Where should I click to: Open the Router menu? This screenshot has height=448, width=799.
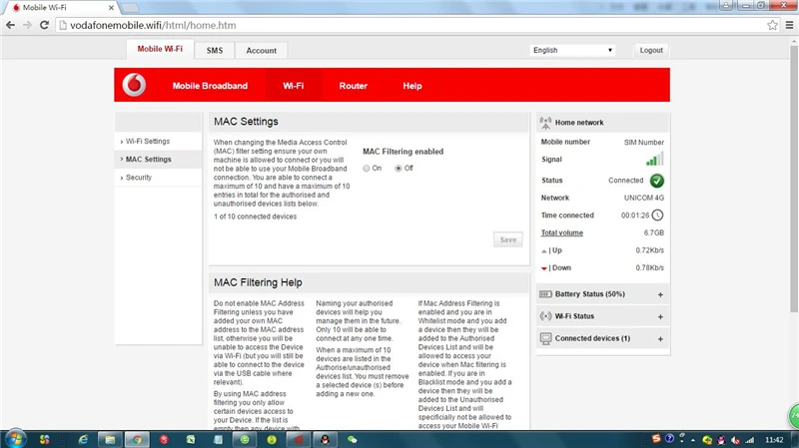pyautogui.click(x=354, y=86)
